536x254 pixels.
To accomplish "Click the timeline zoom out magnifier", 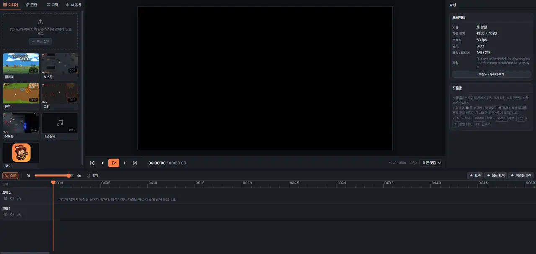I will 28,176.
